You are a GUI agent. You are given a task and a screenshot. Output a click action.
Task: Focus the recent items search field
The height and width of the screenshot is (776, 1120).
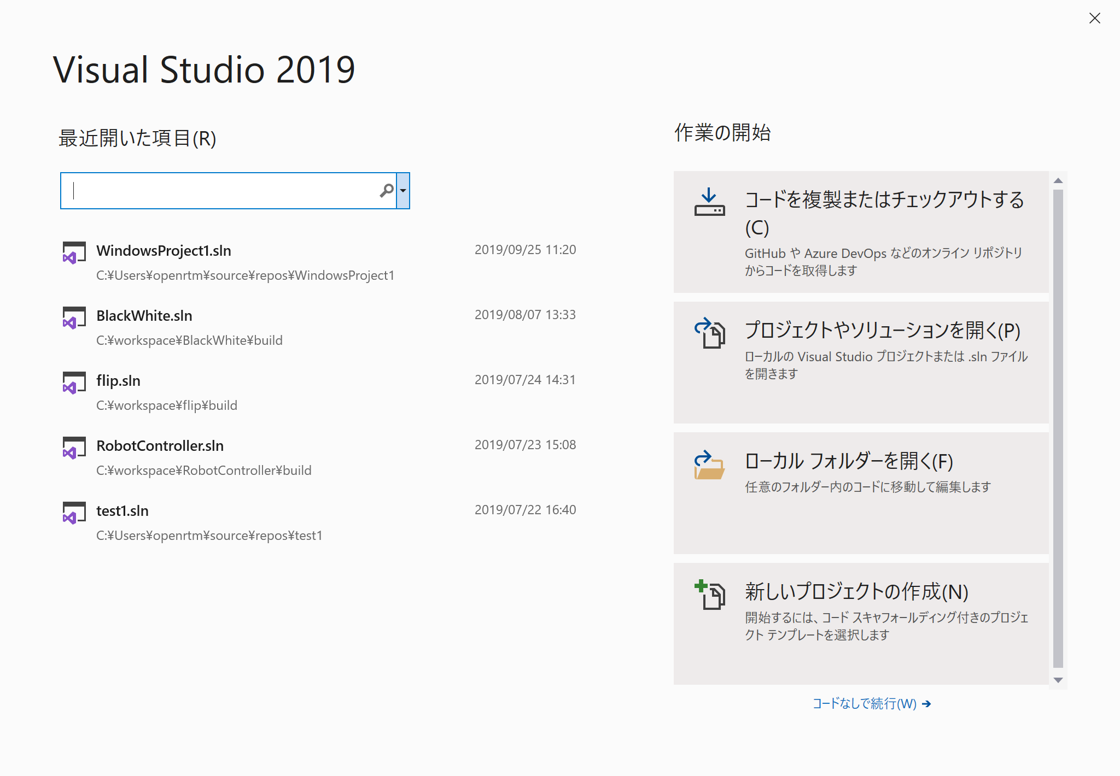click(229, 191)
